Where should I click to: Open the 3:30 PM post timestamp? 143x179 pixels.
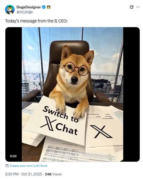12,174
